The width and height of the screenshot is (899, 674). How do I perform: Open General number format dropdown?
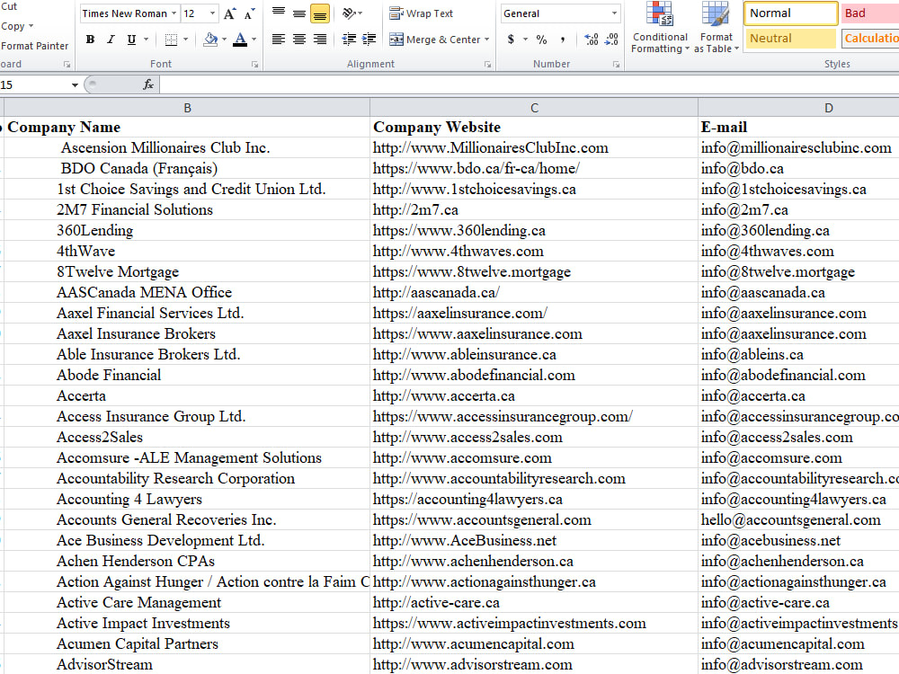pos(614,13)
